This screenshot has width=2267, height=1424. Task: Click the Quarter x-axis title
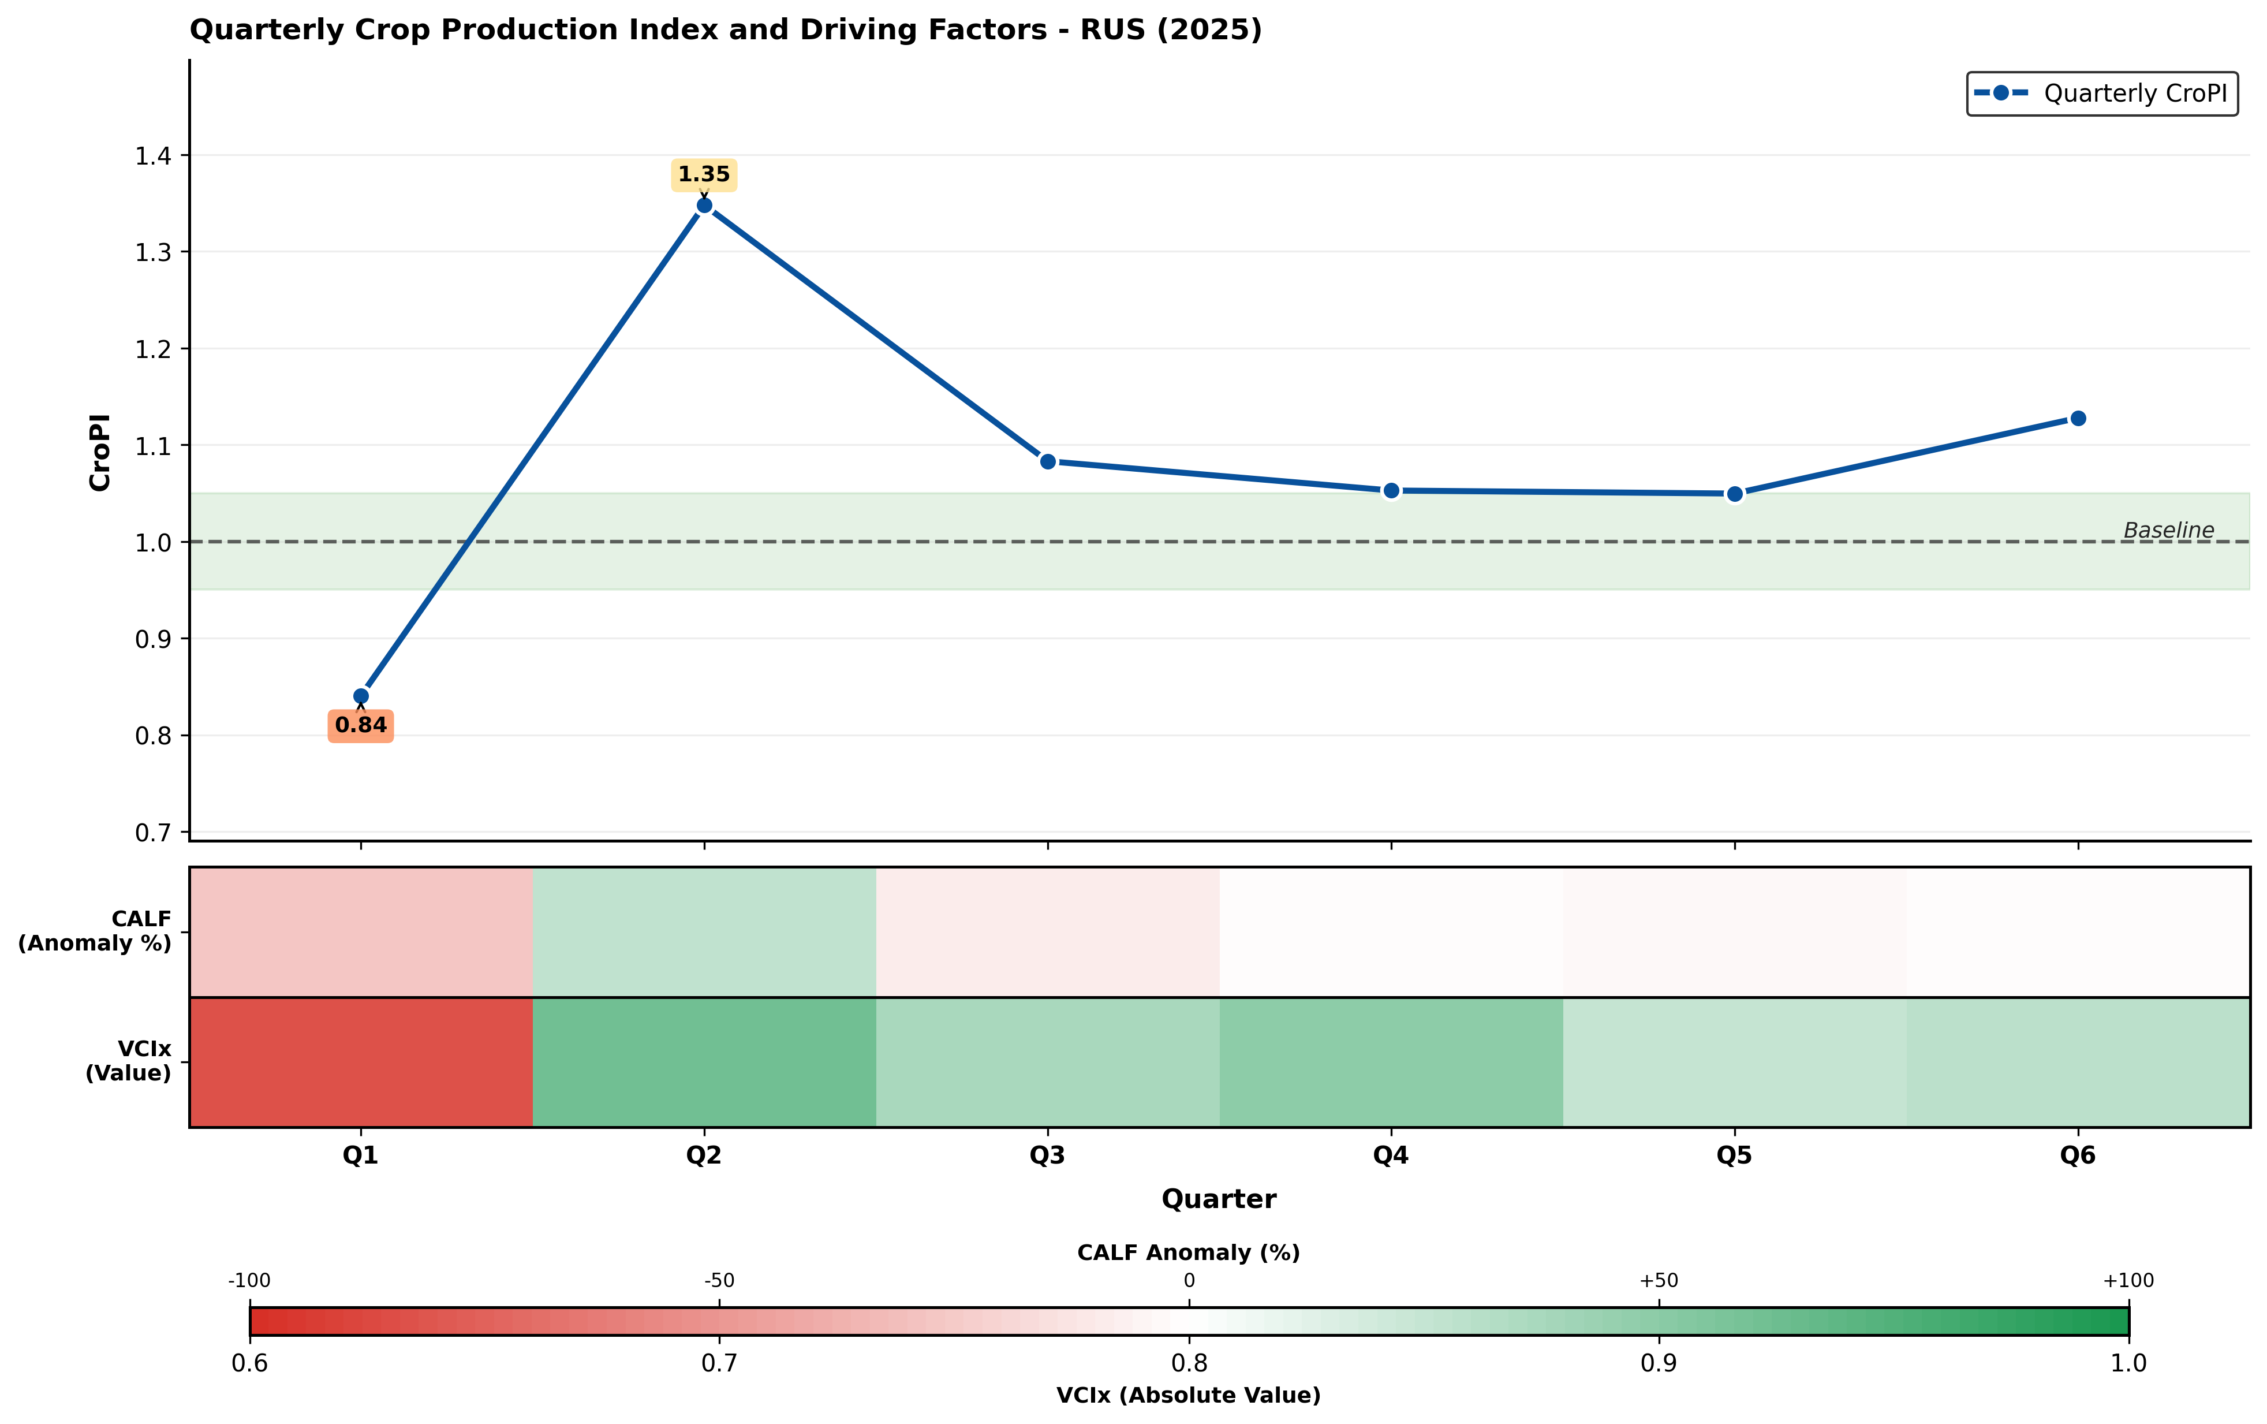click(x=1219, y=1200)
